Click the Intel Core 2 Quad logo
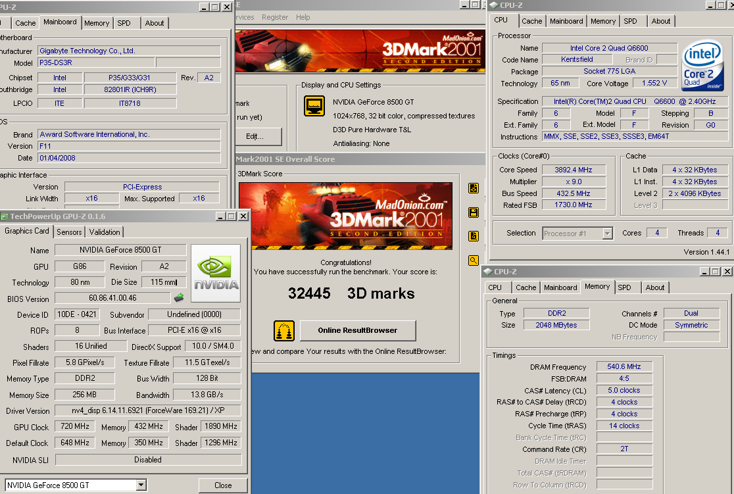 click(x=702, y=65)
